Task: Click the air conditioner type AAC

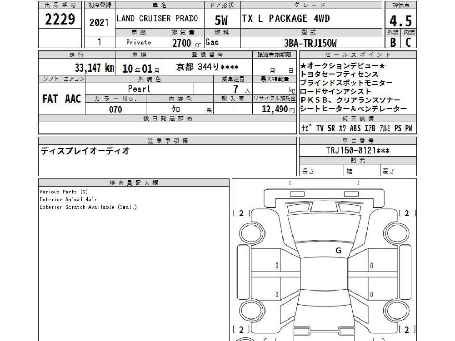Action: pos(73,99)
